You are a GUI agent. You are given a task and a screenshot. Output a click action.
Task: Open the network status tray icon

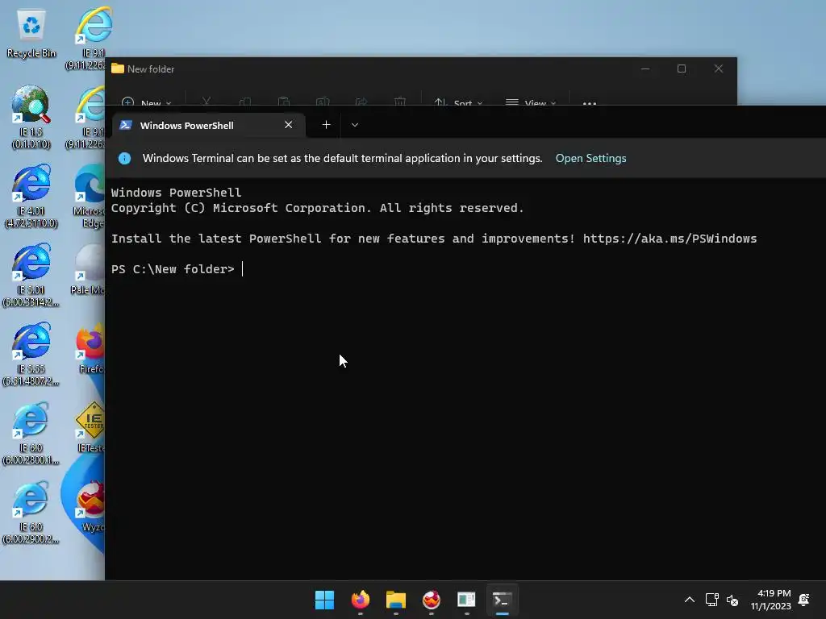point(711,600)
